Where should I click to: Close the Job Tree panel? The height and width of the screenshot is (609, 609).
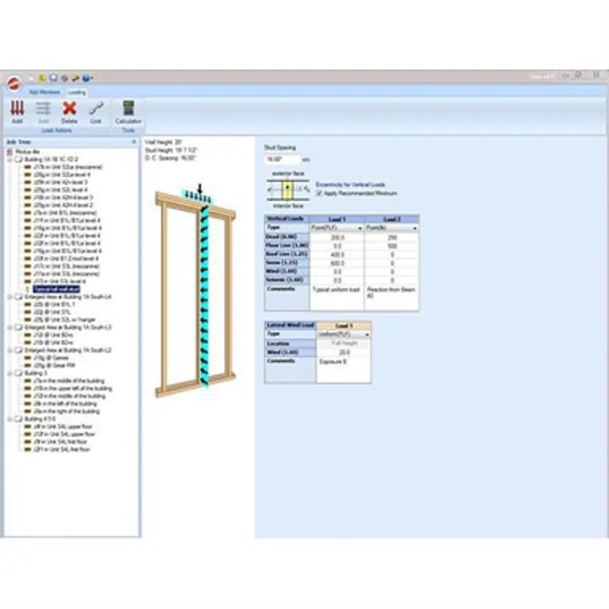click(x=134, y=142)
